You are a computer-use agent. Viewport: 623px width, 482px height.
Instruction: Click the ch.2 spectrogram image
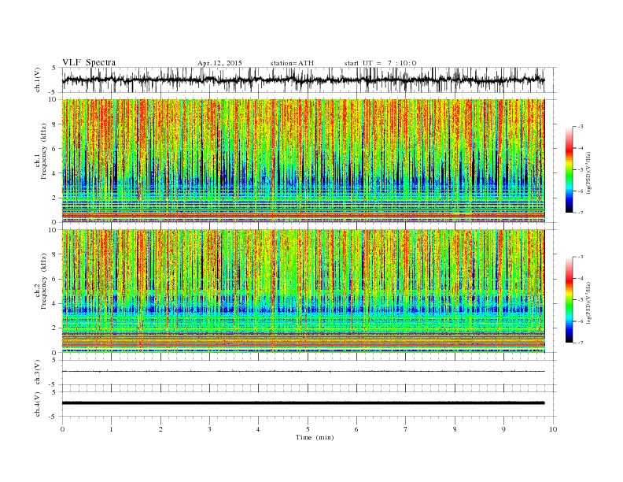coord(303,291)
